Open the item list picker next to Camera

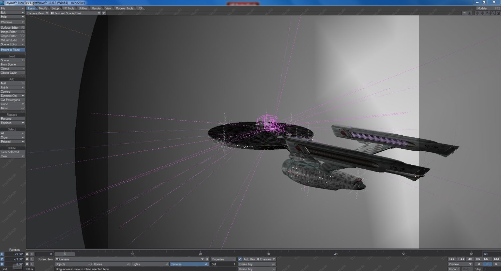point(207,259)
